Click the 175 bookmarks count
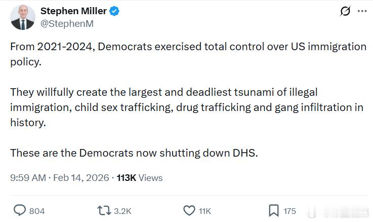 point(289,211)
